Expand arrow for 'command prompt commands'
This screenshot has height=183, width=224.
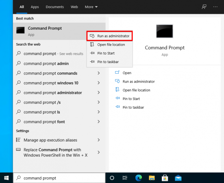click(98, 73)
